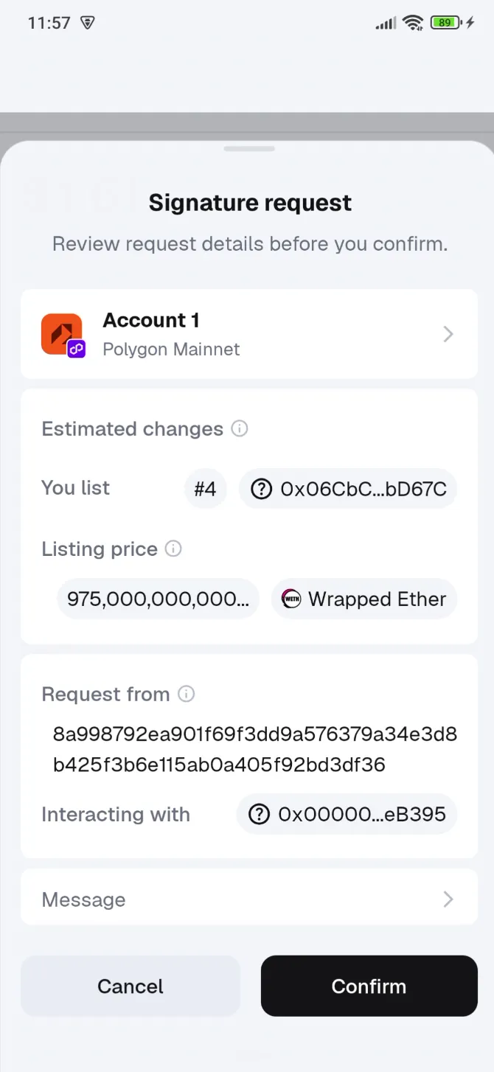This screenshot has width=494, height=1072.
Task: Open the Request from info icon
Action: [x=186, y=694]
